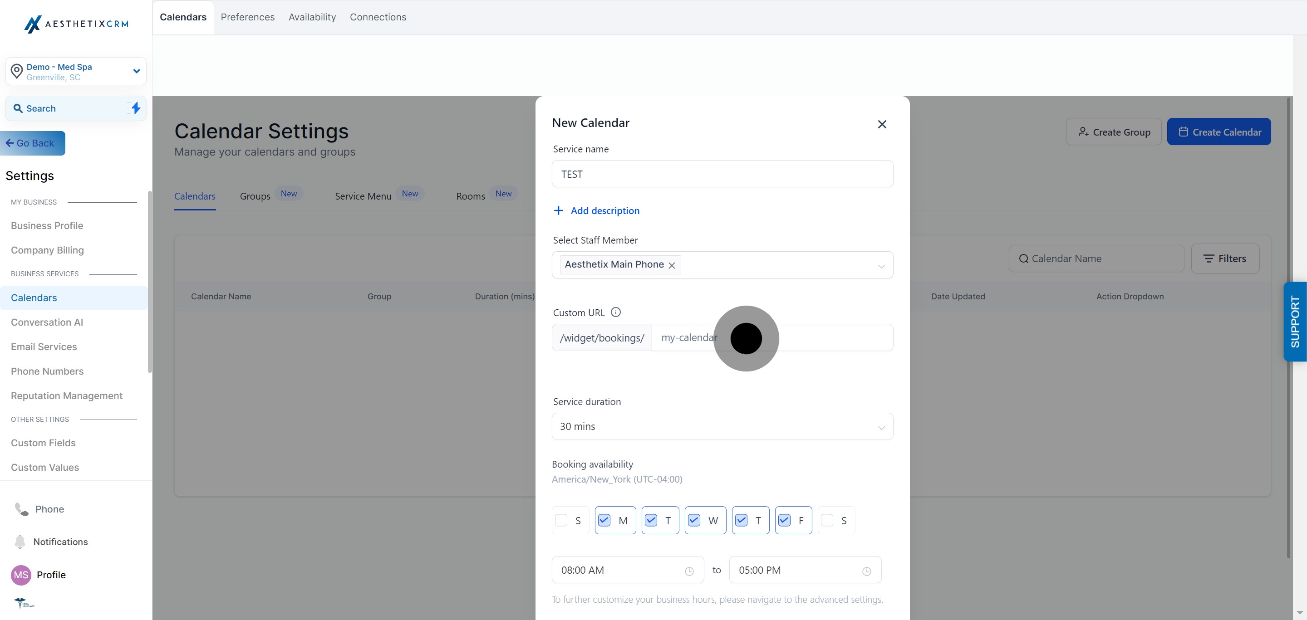
Task: Click the Go Back button
Action: click(33, 143)
